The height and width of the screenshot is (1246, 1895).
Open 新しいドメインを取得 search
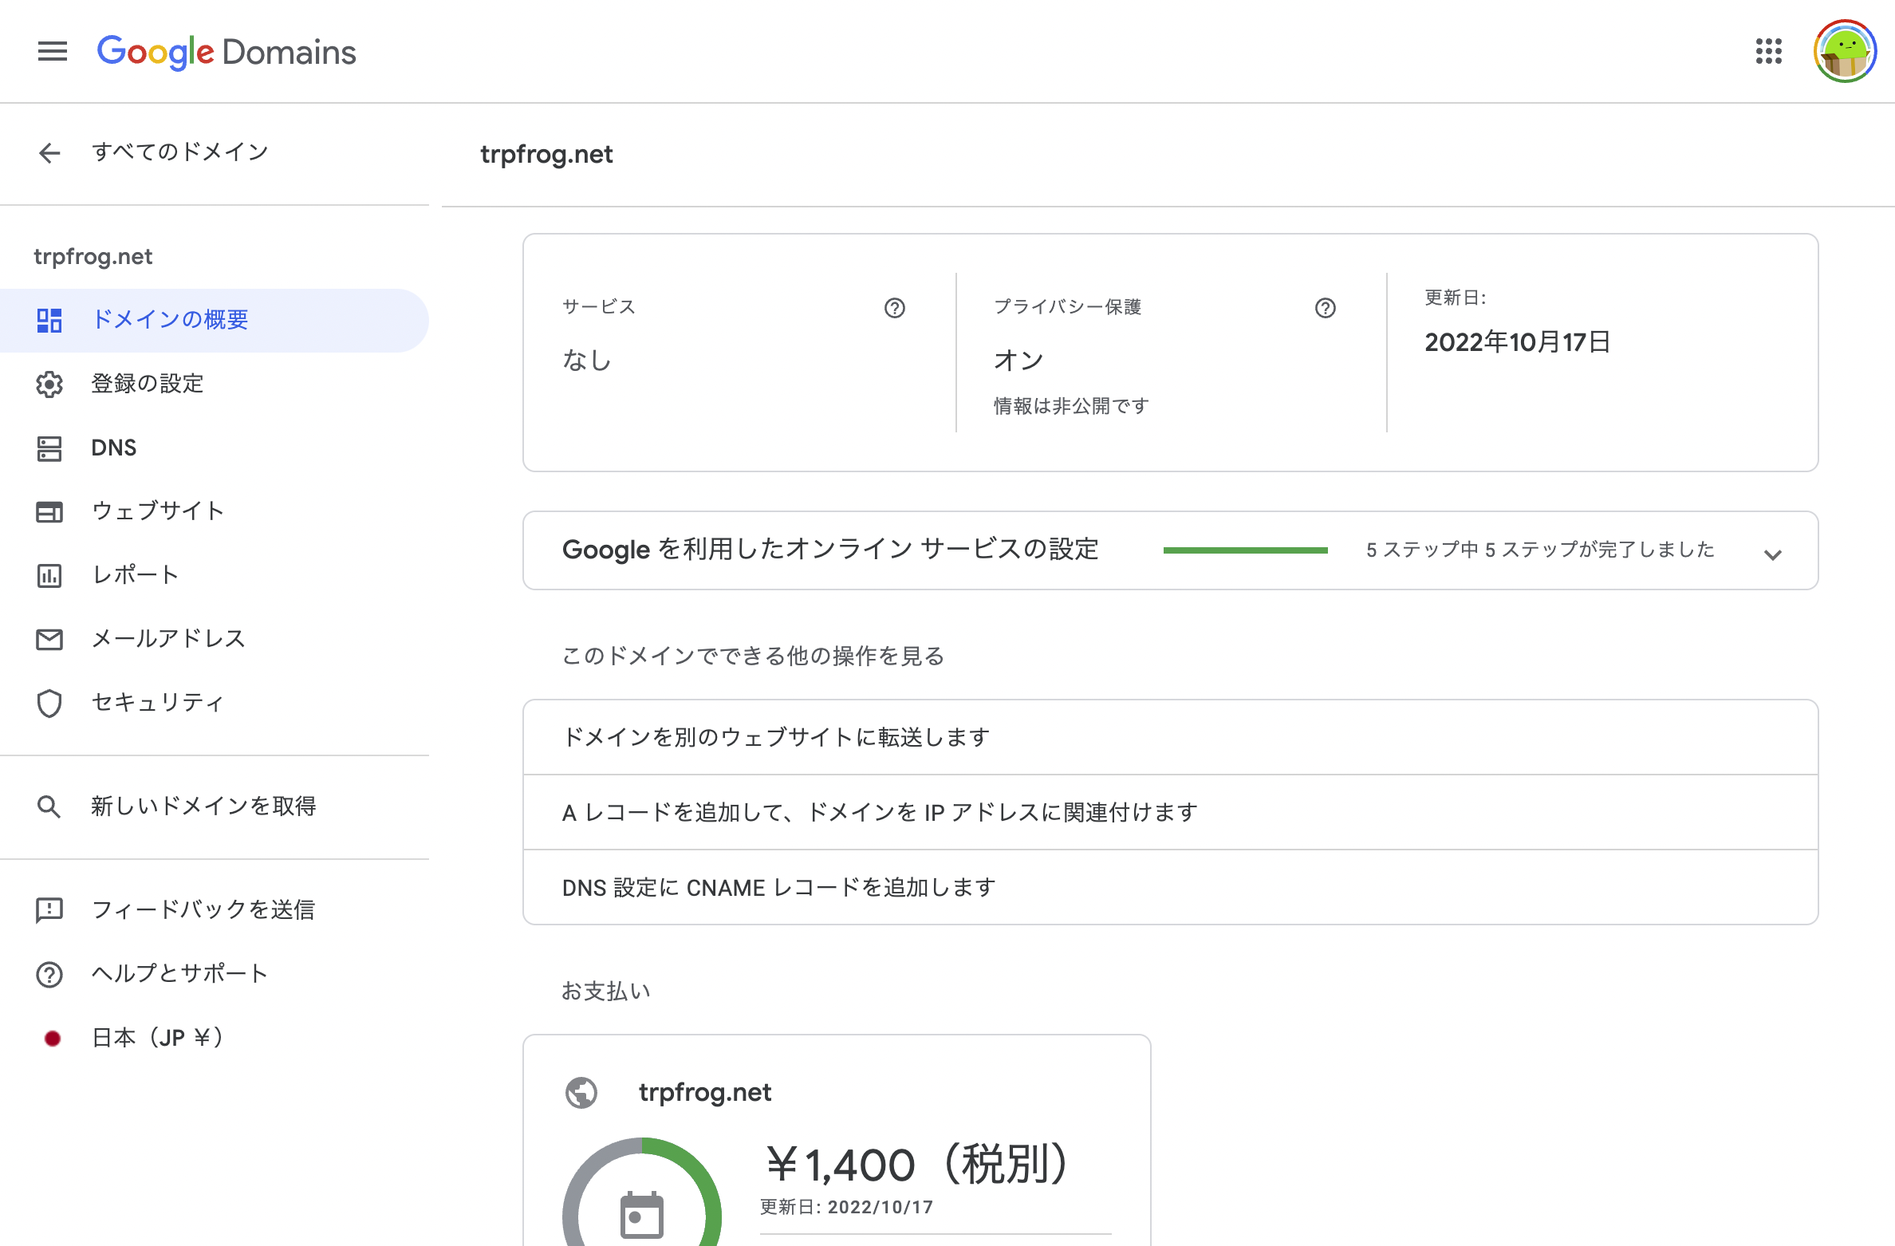203,806
